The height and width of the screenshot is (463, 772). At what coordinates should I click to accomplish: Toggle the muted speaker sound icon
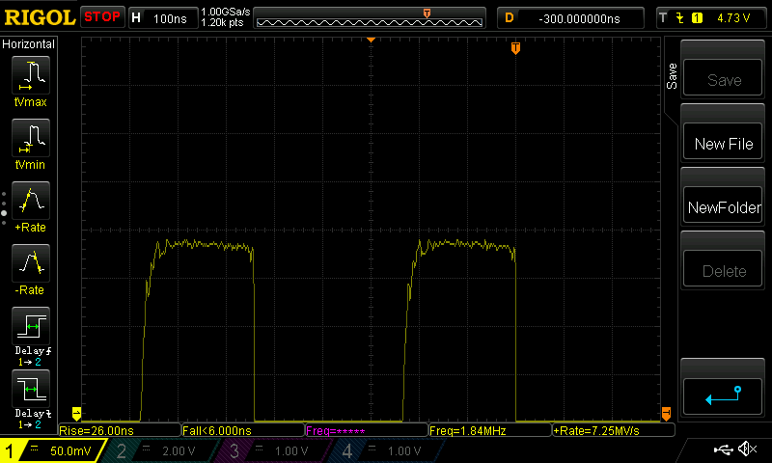(748, 449)
